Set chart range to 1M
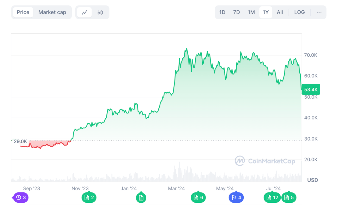The image size is (337, 205). (x=251, y=12)
